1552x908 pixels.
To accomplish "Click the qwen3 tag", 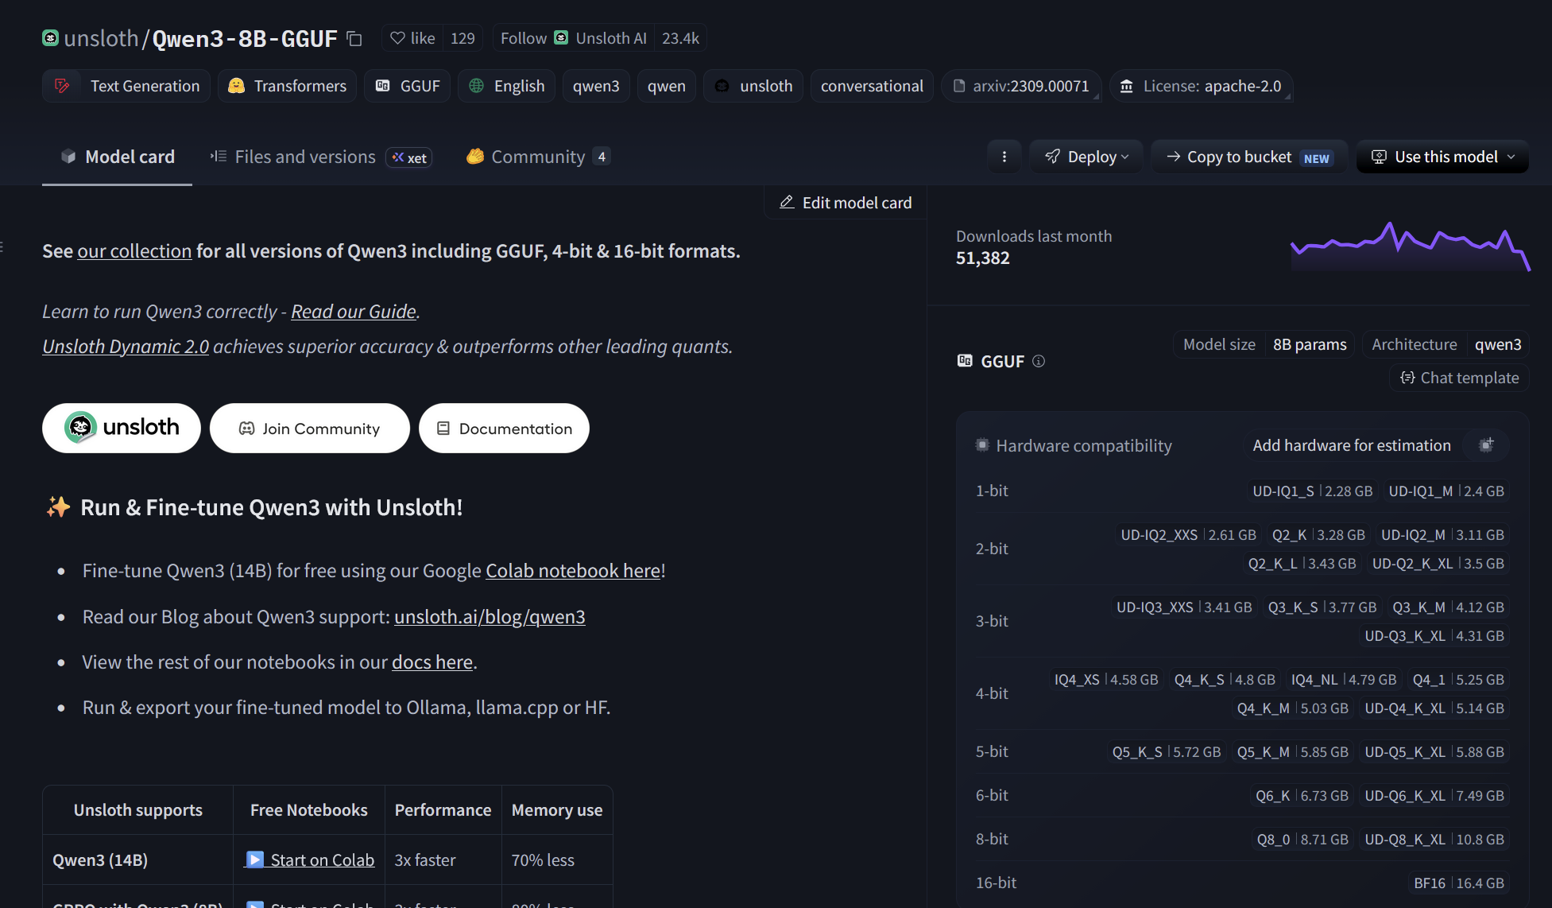I will point(596,86).
